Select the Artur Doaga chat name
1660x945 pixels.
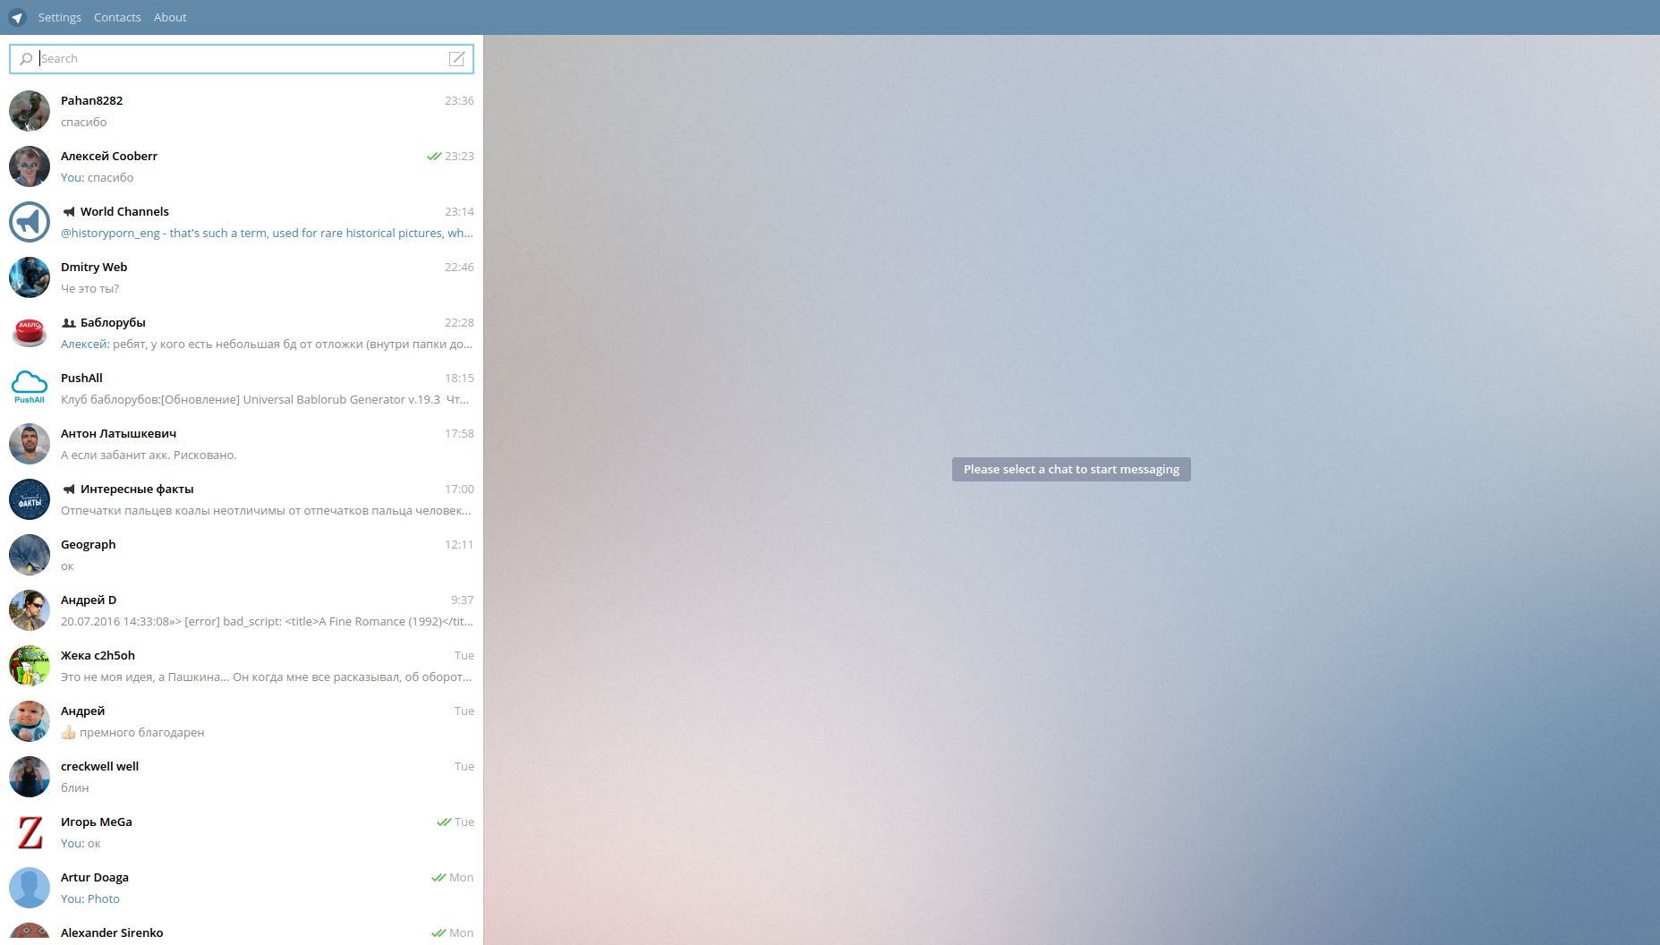point(95,878)
